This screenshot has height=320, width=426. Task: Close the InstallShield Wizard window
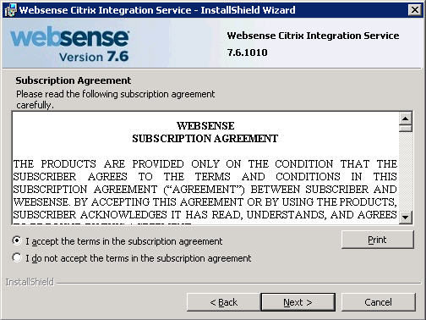click(415, 10)
